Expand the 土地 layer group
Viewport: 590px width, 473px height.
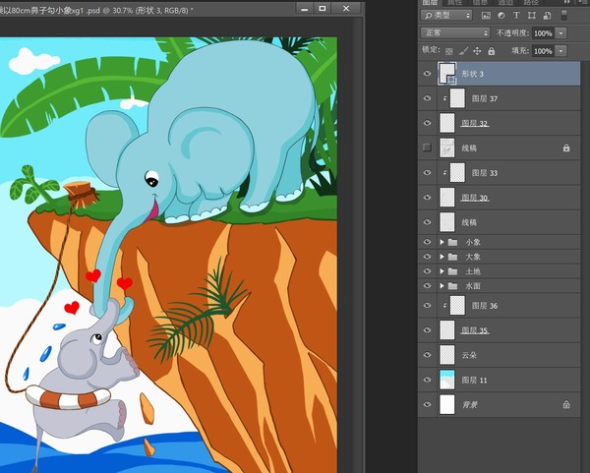click(x=442, y=271)
